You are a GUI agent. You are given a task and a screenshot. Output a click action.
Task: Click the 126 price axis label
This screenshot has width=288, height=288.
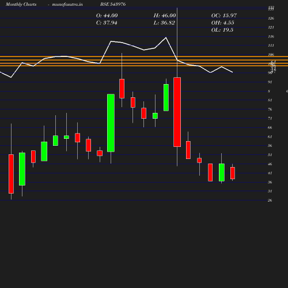point(271,18)
